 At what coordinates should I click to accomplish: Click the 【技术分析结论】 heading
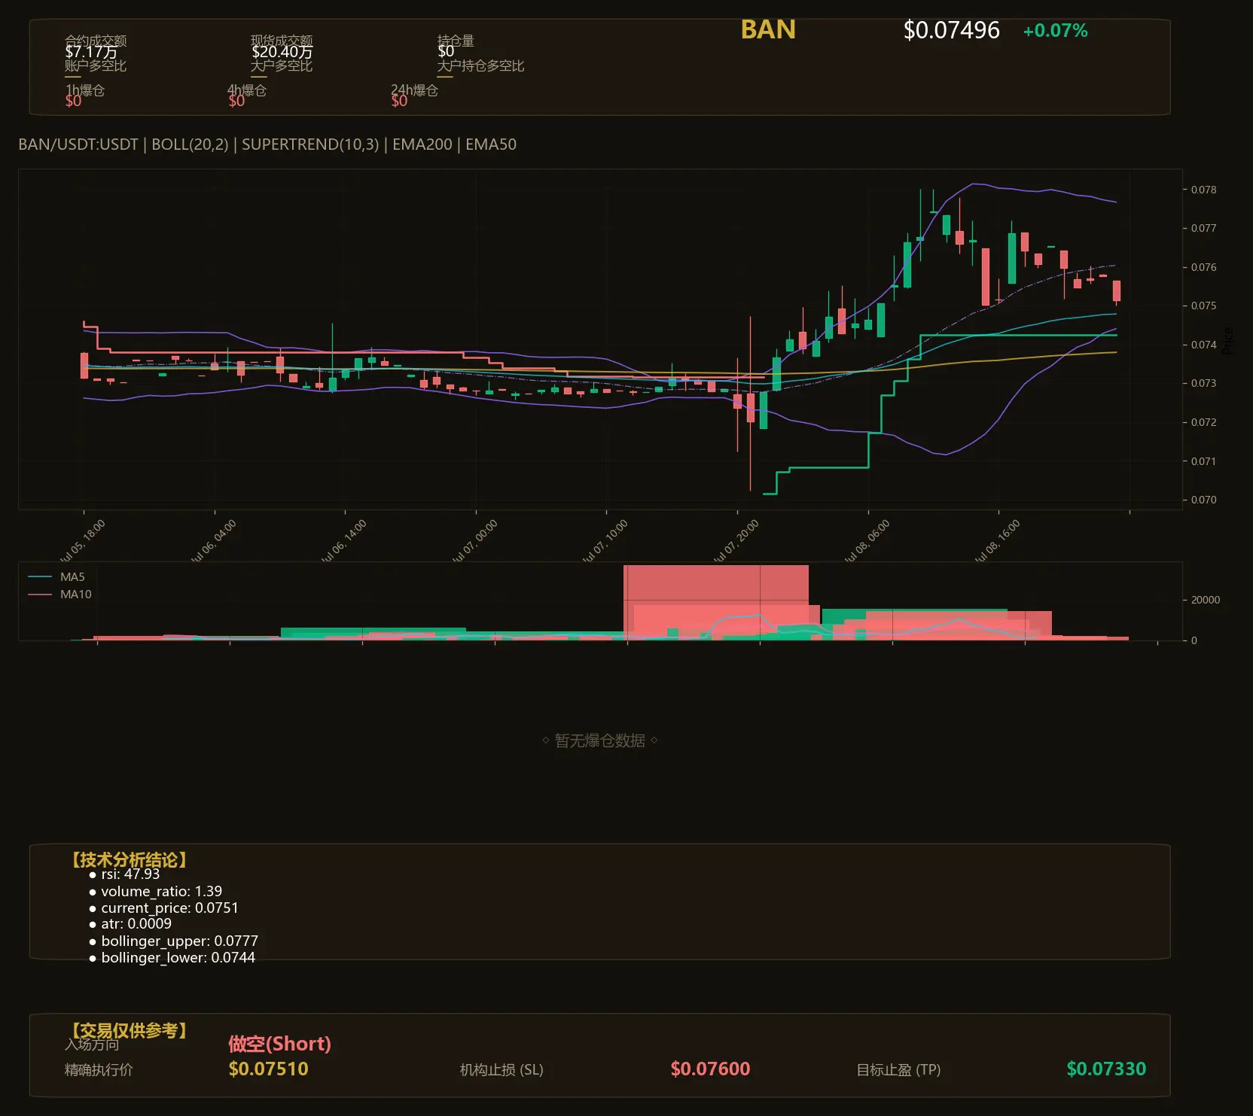click(x=129, y=860)
